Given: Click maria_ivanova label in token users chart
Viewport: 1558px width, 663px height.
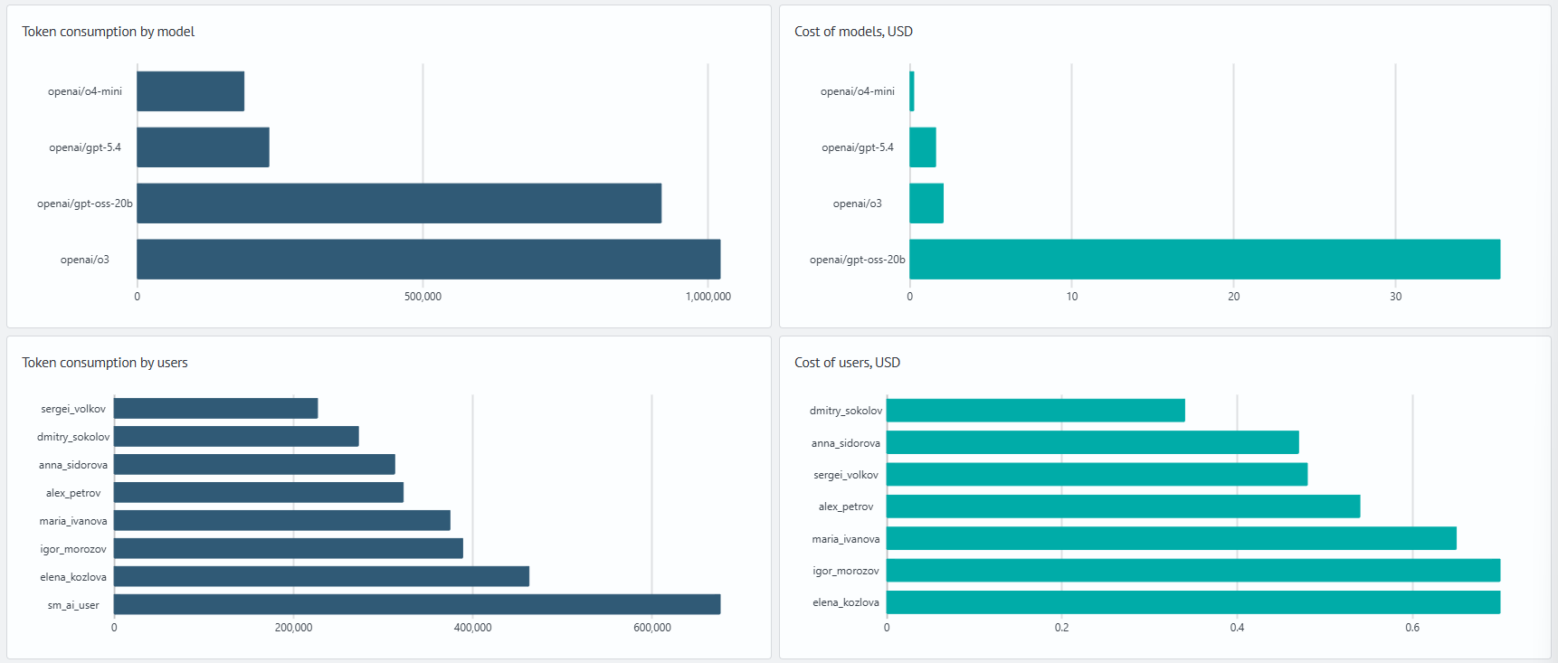Looking at the screenshot, I should coord(73,521).
